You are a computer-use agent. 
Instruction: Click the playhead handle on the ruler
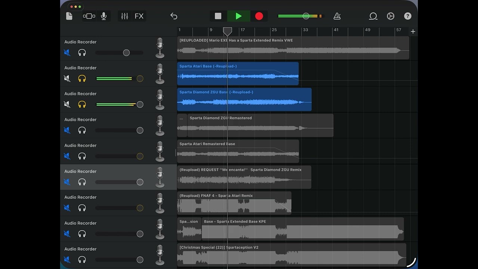[227, 31]
